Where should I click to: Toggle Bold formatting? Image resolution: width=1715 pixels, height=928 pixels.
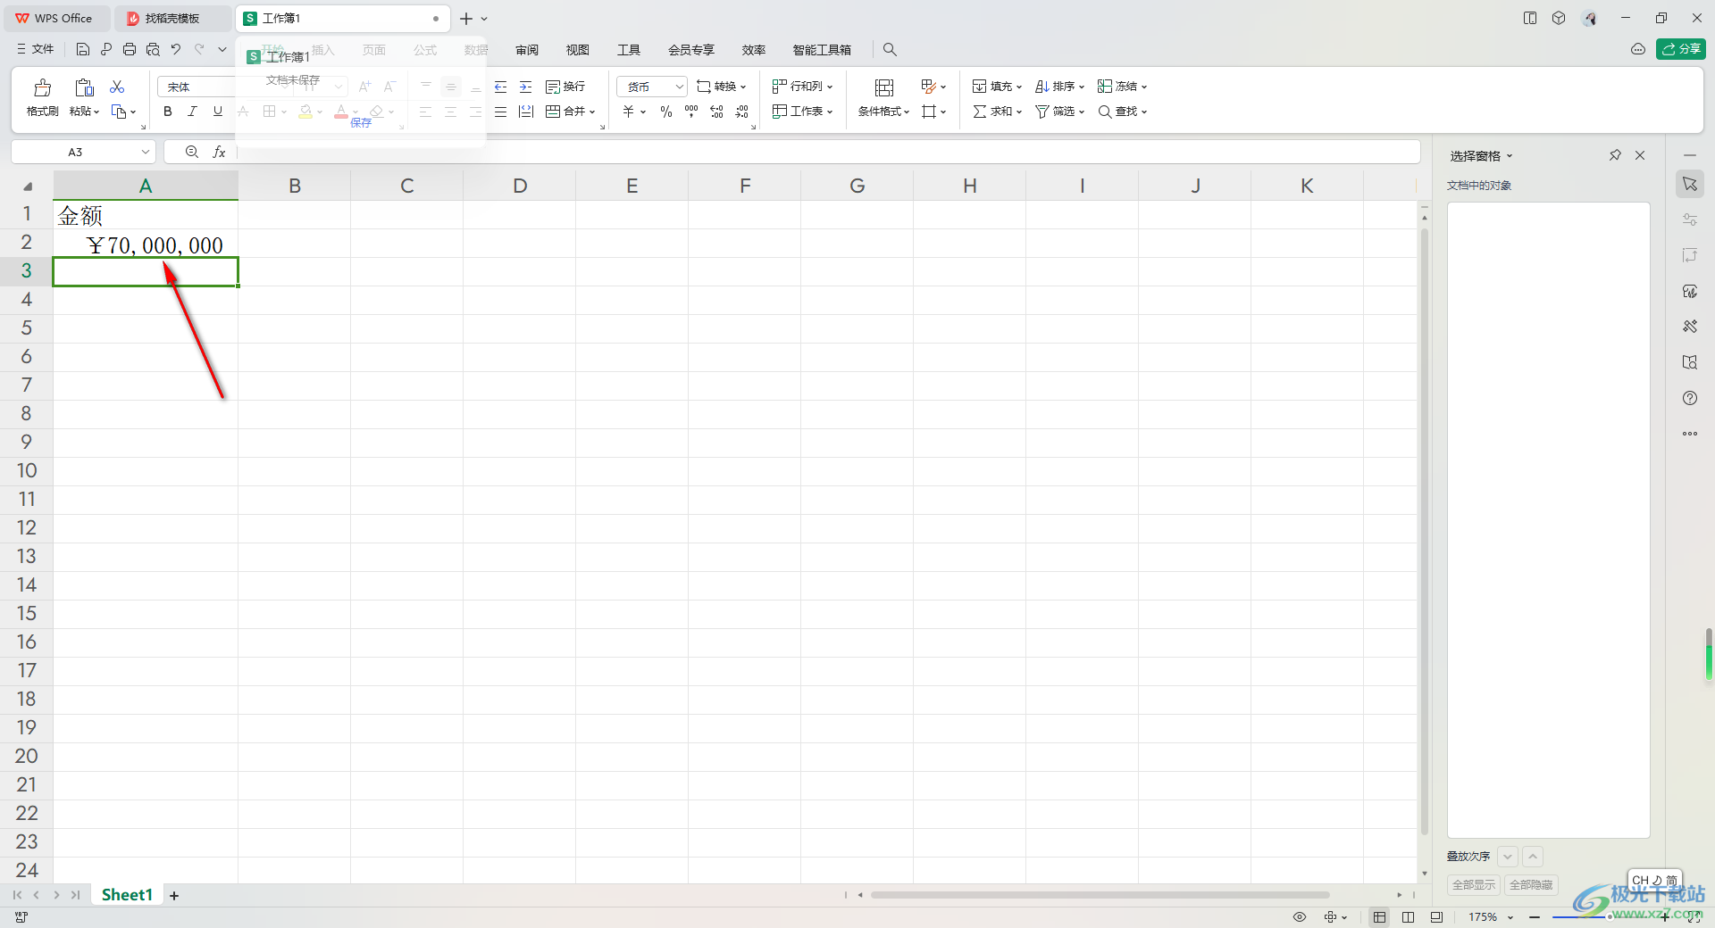coord(167,112)
